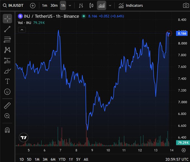Click date label 13 on time axis

tap(156, 150)
